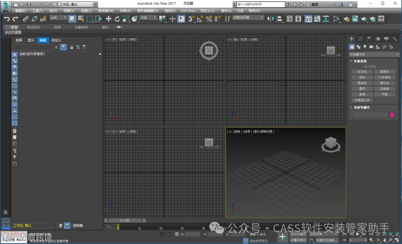This screenshot has height=244, width=402.
Task: Select the Move transform tool
Action: pos(109,19)
